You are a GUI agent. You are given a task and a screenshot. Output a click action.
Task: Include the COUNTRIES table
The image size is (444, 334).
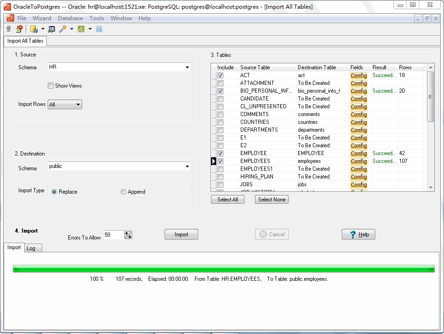click(220, 122)
